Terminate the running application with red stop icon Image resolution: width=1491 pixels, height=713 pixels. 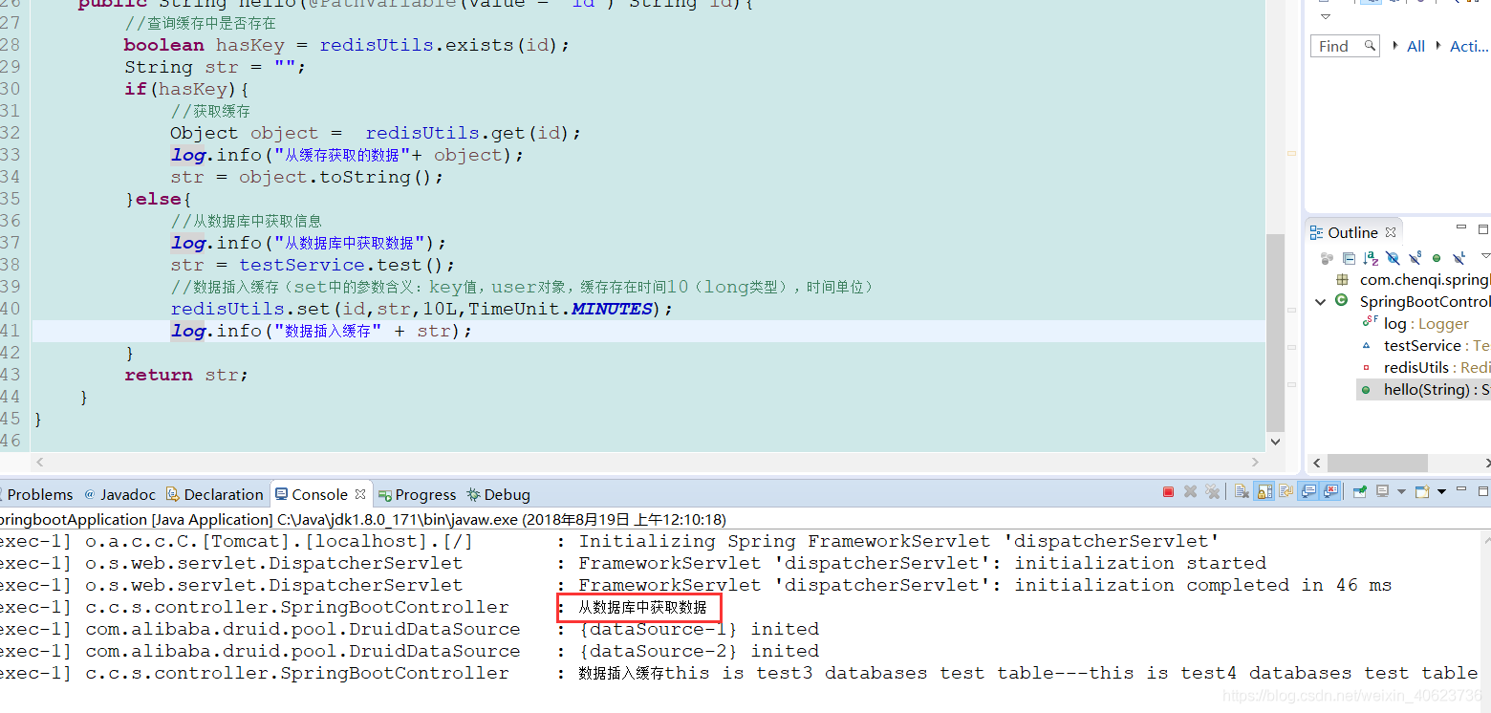[x=1168, y=491]
